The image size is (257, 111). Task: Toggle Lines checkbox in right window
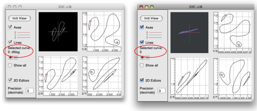pos(142,42)
